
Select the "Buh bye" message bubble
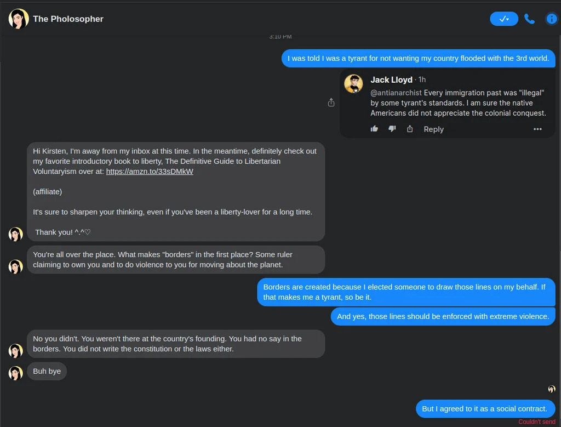coord(47,371)
